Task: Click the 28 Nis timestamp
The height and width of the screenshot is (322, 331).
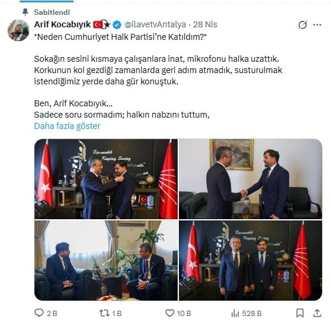Action: (205, 24)
